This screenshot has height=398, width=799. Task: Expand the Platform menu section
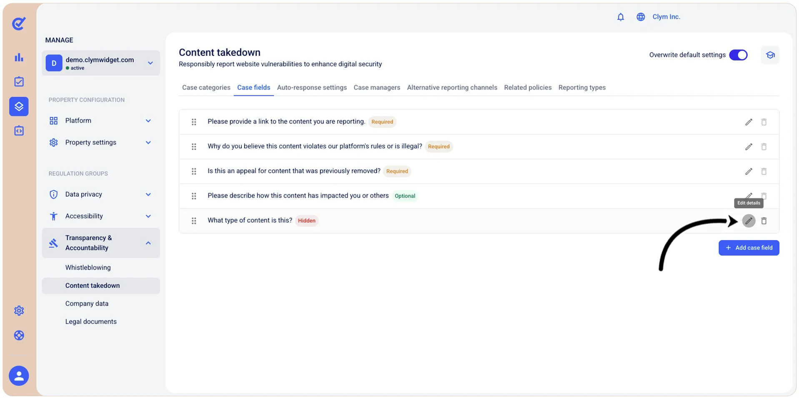pyautogui.click(x=100, y=121)
